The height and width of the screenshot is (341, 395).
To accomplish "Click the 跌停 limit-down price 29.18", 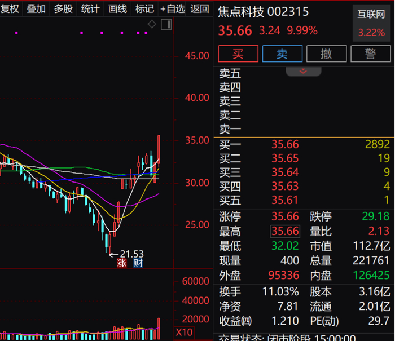I will 376,216.
